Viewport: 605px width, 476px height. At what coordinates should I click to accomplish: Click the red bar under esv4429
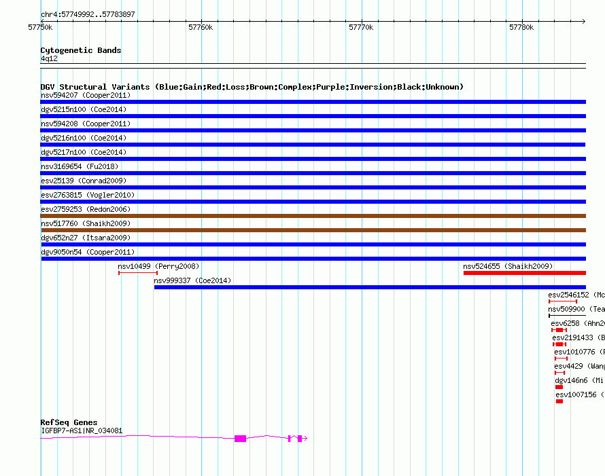(560, 373)
